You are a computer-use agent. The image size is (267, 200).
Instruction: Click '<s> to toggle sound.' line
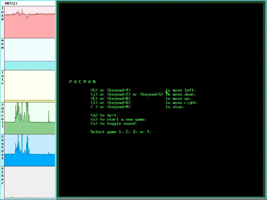[114, 123]
